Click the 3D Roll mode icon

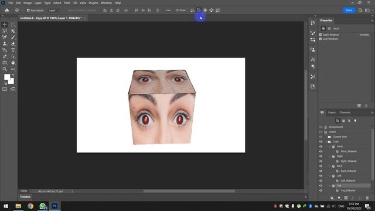(199, 11)
